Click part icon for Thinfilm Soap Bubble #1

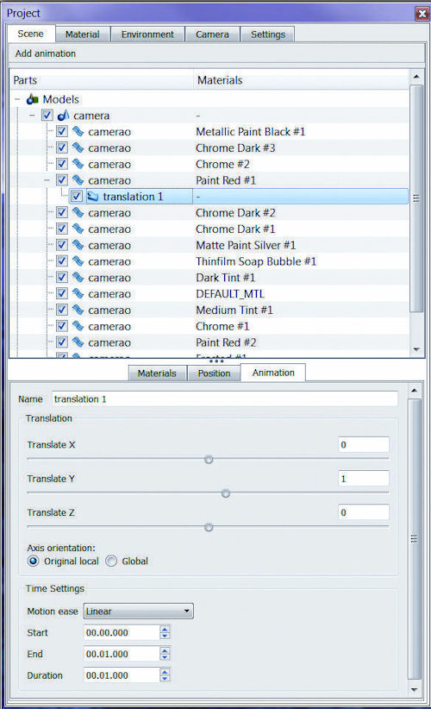[x=78, y=261]
